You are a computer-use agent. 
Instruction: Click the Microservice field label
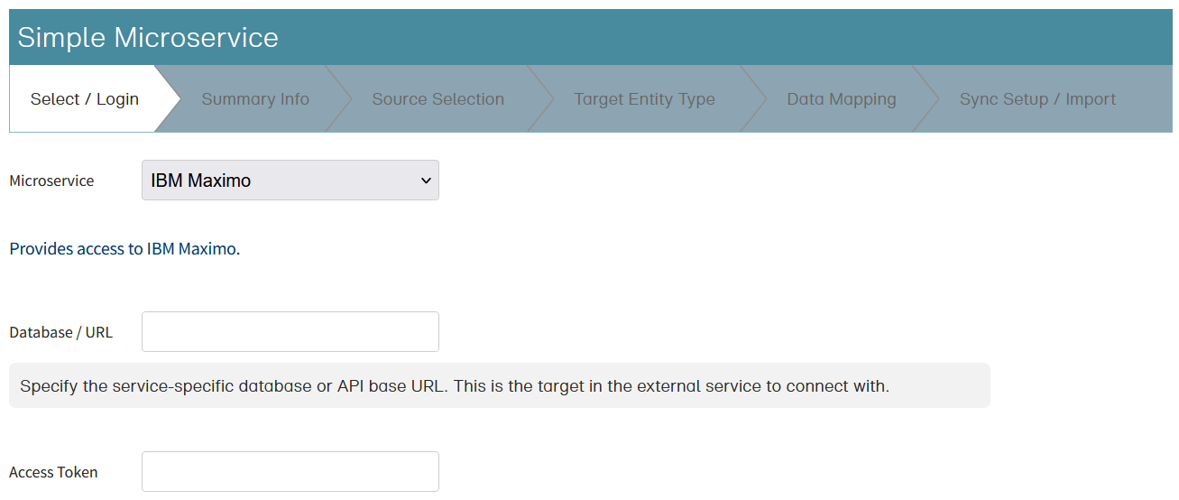coord(51,181)
